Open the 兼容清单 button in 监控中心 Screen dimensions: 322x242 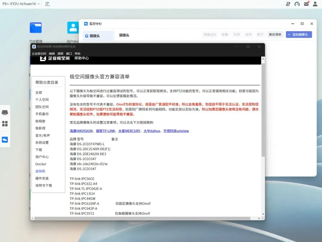(x=275, y=35)
